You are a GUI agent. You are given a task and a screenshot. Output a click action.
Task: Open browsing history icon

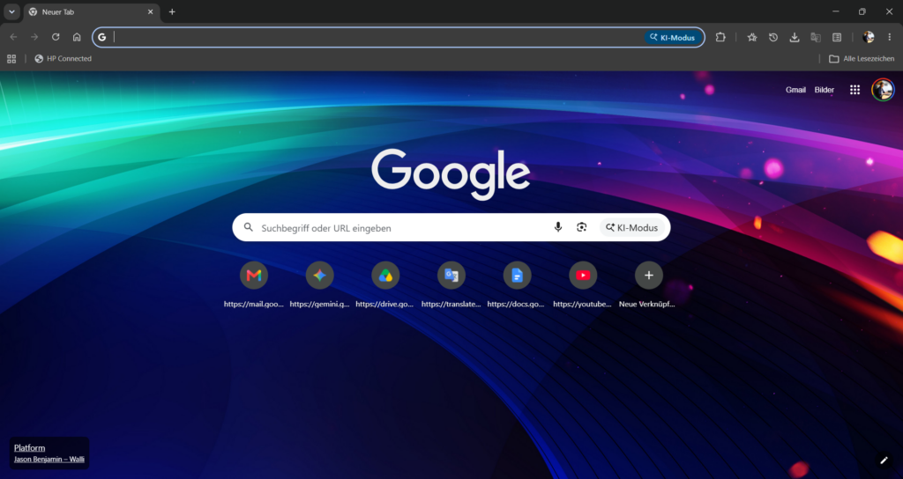click(773, 37)
